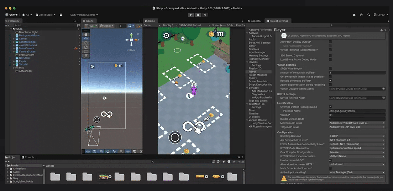
Task: Enable SRGB Write Mode checkbox
Action: coord(330,69)
